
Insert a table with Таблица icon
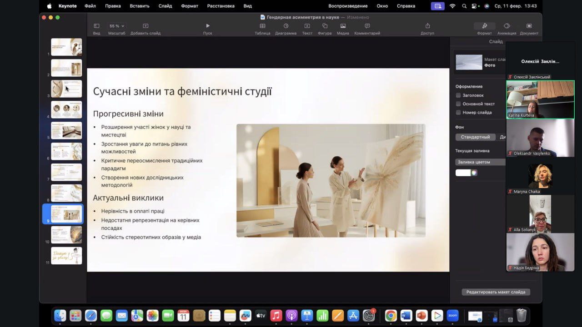click(x=262, y=26)
